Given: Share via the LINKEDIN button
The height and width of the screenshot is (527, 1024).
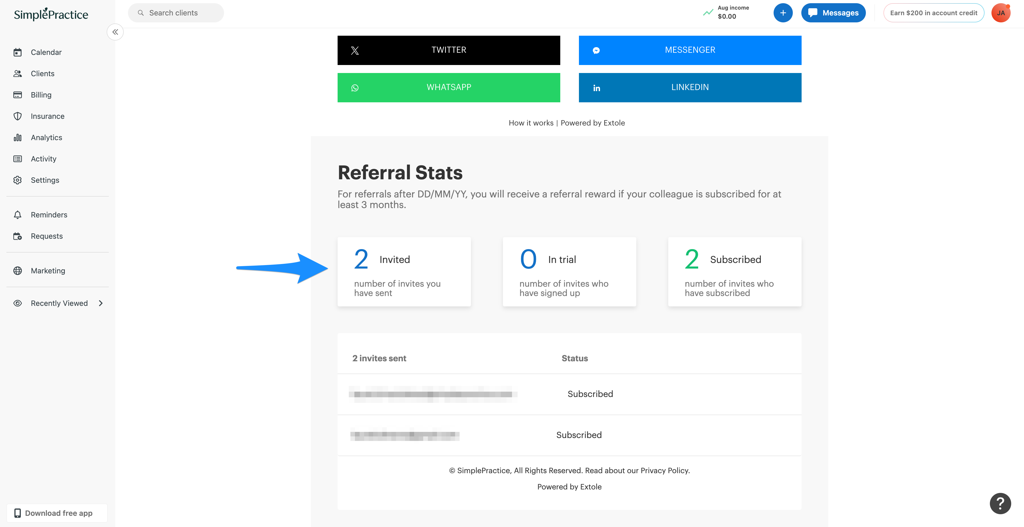Looking at the screenshot, I should pyautogui.click(x=690, y=87).
